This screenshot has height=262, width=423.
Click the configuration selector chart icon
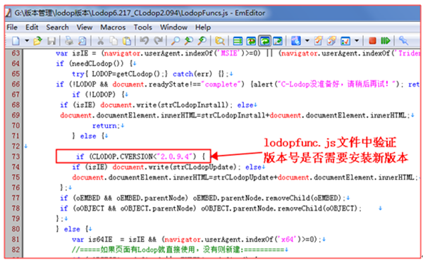tap(345, 41)
